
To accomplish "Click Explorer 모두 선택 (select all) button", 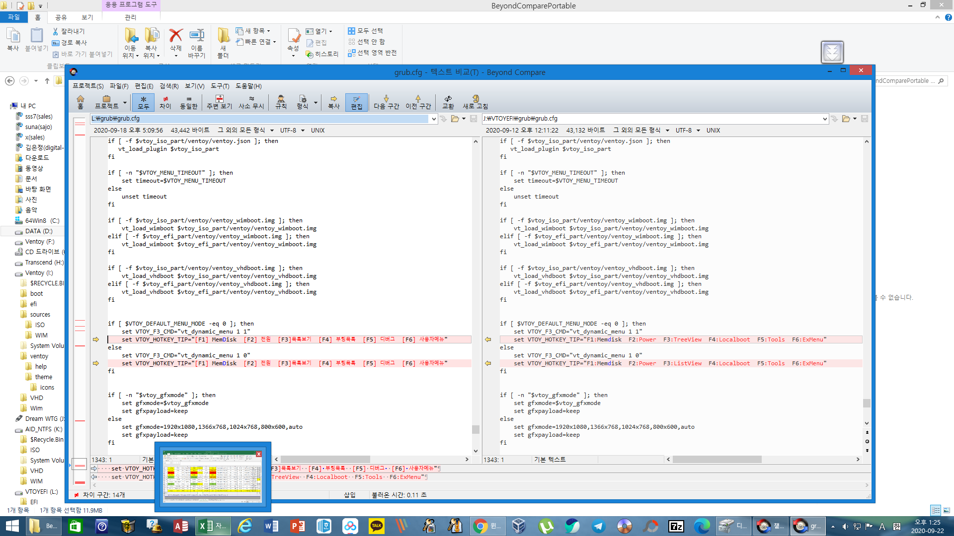I will pos(366,31).
